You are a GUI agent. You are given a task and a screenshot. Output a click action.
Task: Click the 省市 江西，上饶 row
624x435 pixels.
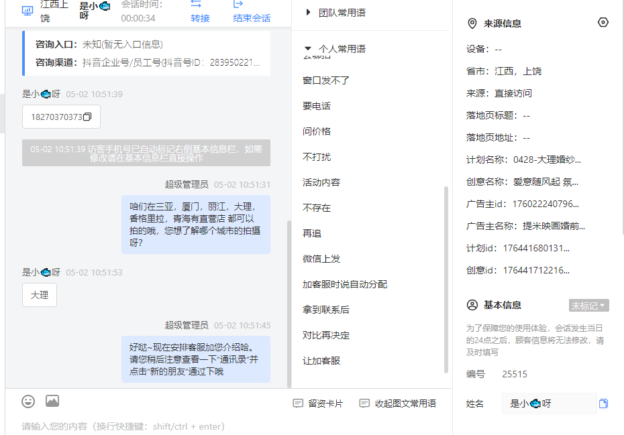pyautogui.click(x=504, y=71)
